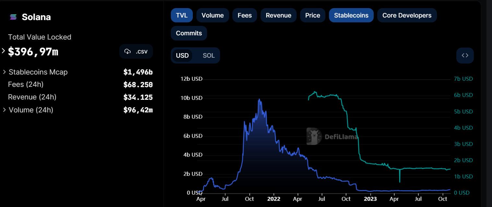Click the Solana logo icon
This screenshot has width=492, height=207.
(13, 17)
